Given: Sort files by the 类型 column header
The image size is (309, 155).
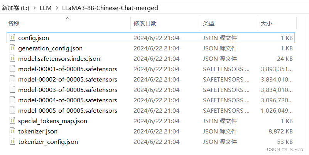Looking at the screenshot, I should point(208,23).
